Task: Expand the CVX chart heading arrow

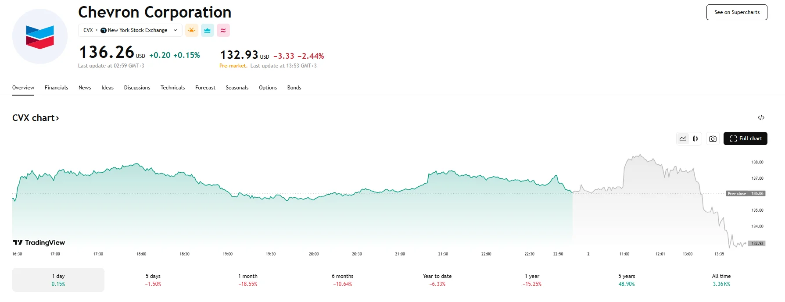Action: coord(57,118)
